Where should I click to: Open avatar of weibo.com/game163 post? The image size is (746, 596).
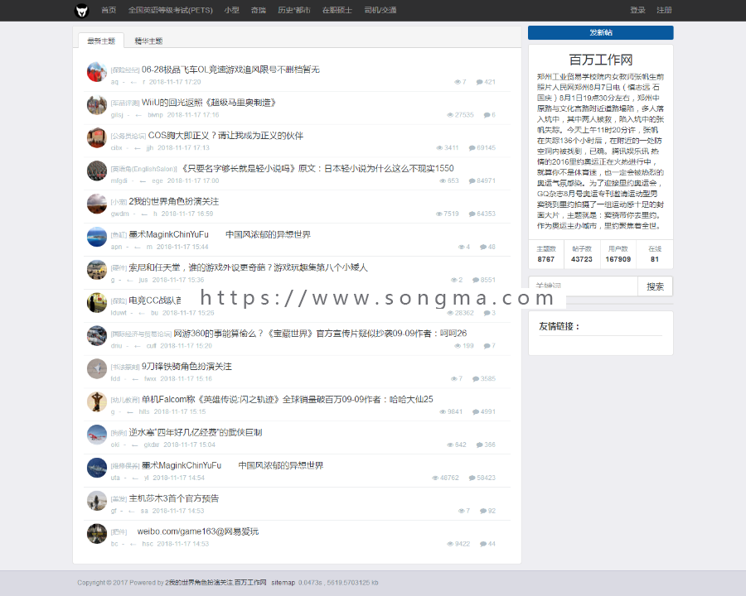(x=97, y=534)
